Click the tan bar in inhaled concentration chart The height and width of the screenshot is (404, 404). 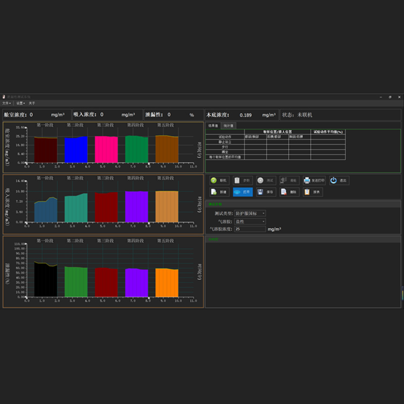[167, 207]
